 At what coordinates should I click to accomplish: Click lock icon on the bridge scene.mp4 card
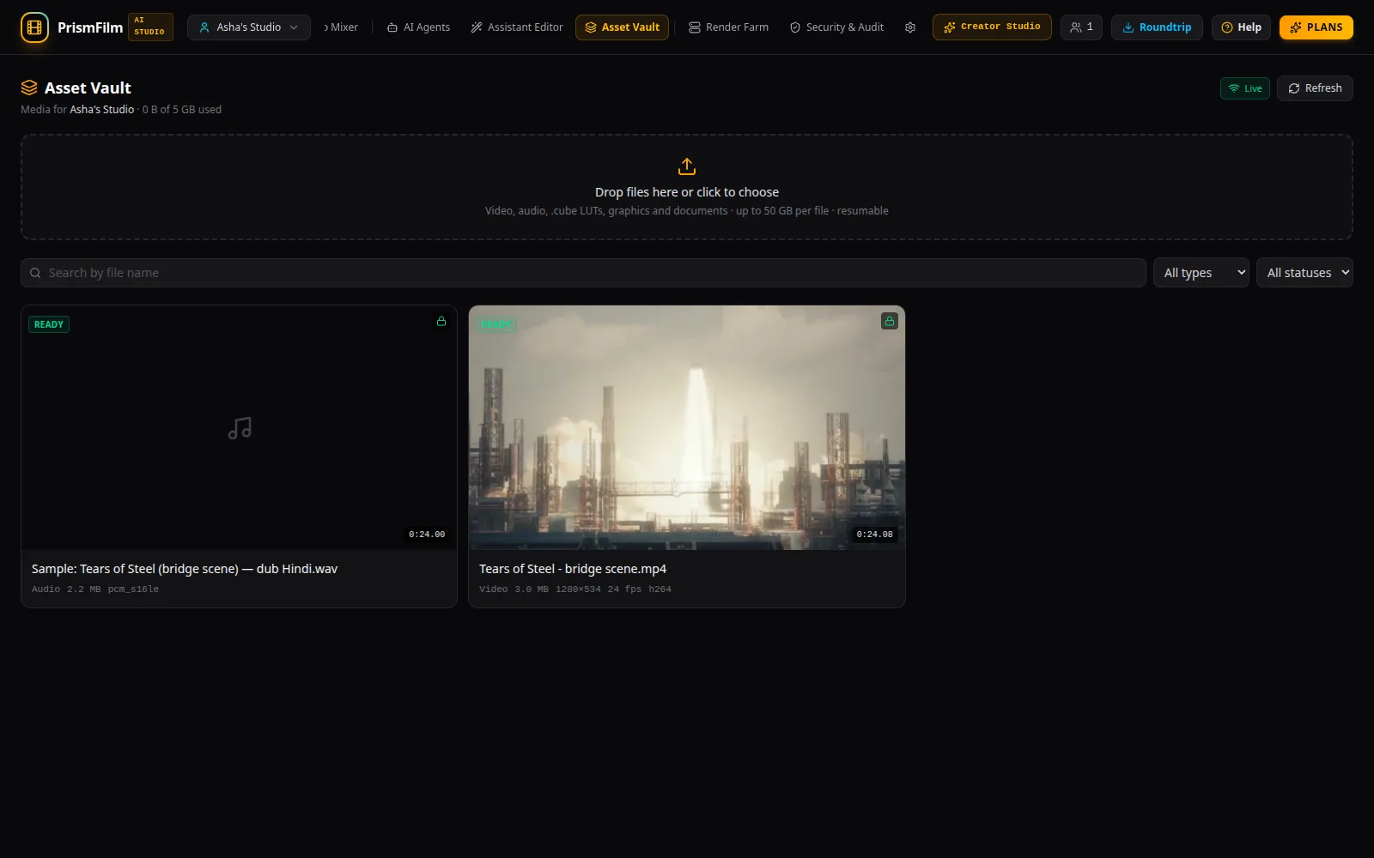890,322
